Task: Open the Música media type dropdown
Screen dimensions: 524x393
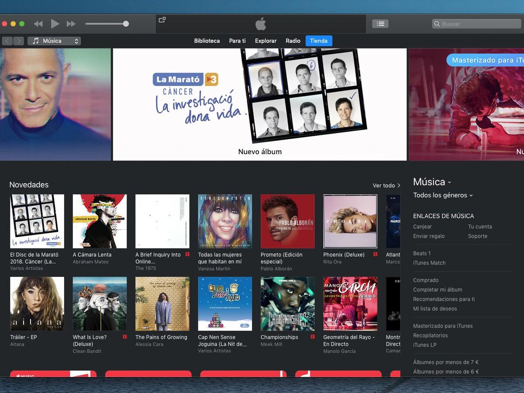Action: click(x=54, y=41)
